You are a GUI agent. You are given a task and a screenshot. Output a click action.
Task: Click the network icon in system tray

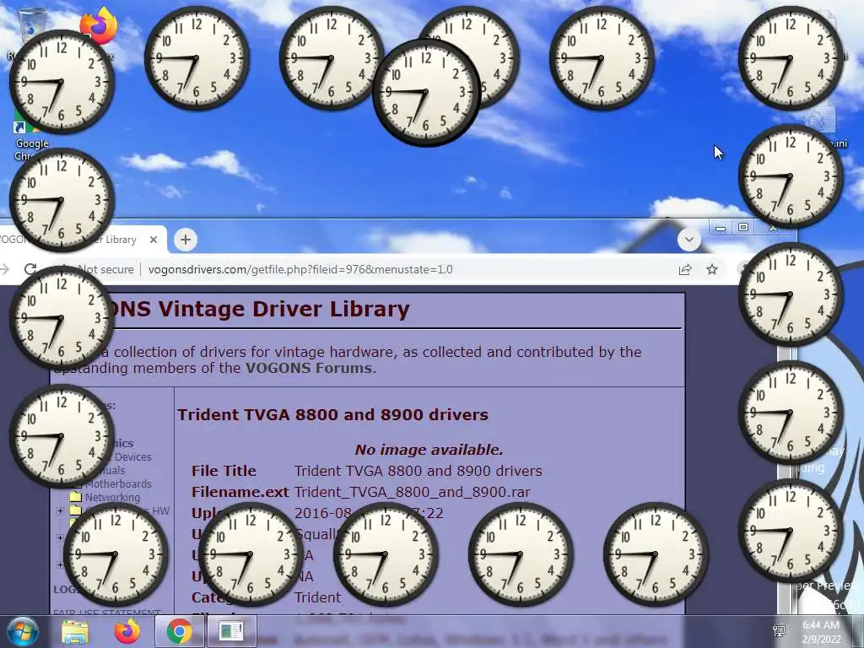click(x=779, y=631)
